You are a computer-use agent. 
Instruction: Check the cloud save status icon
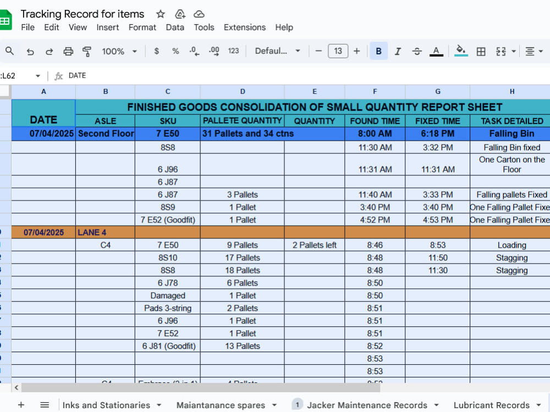(199, 14)
